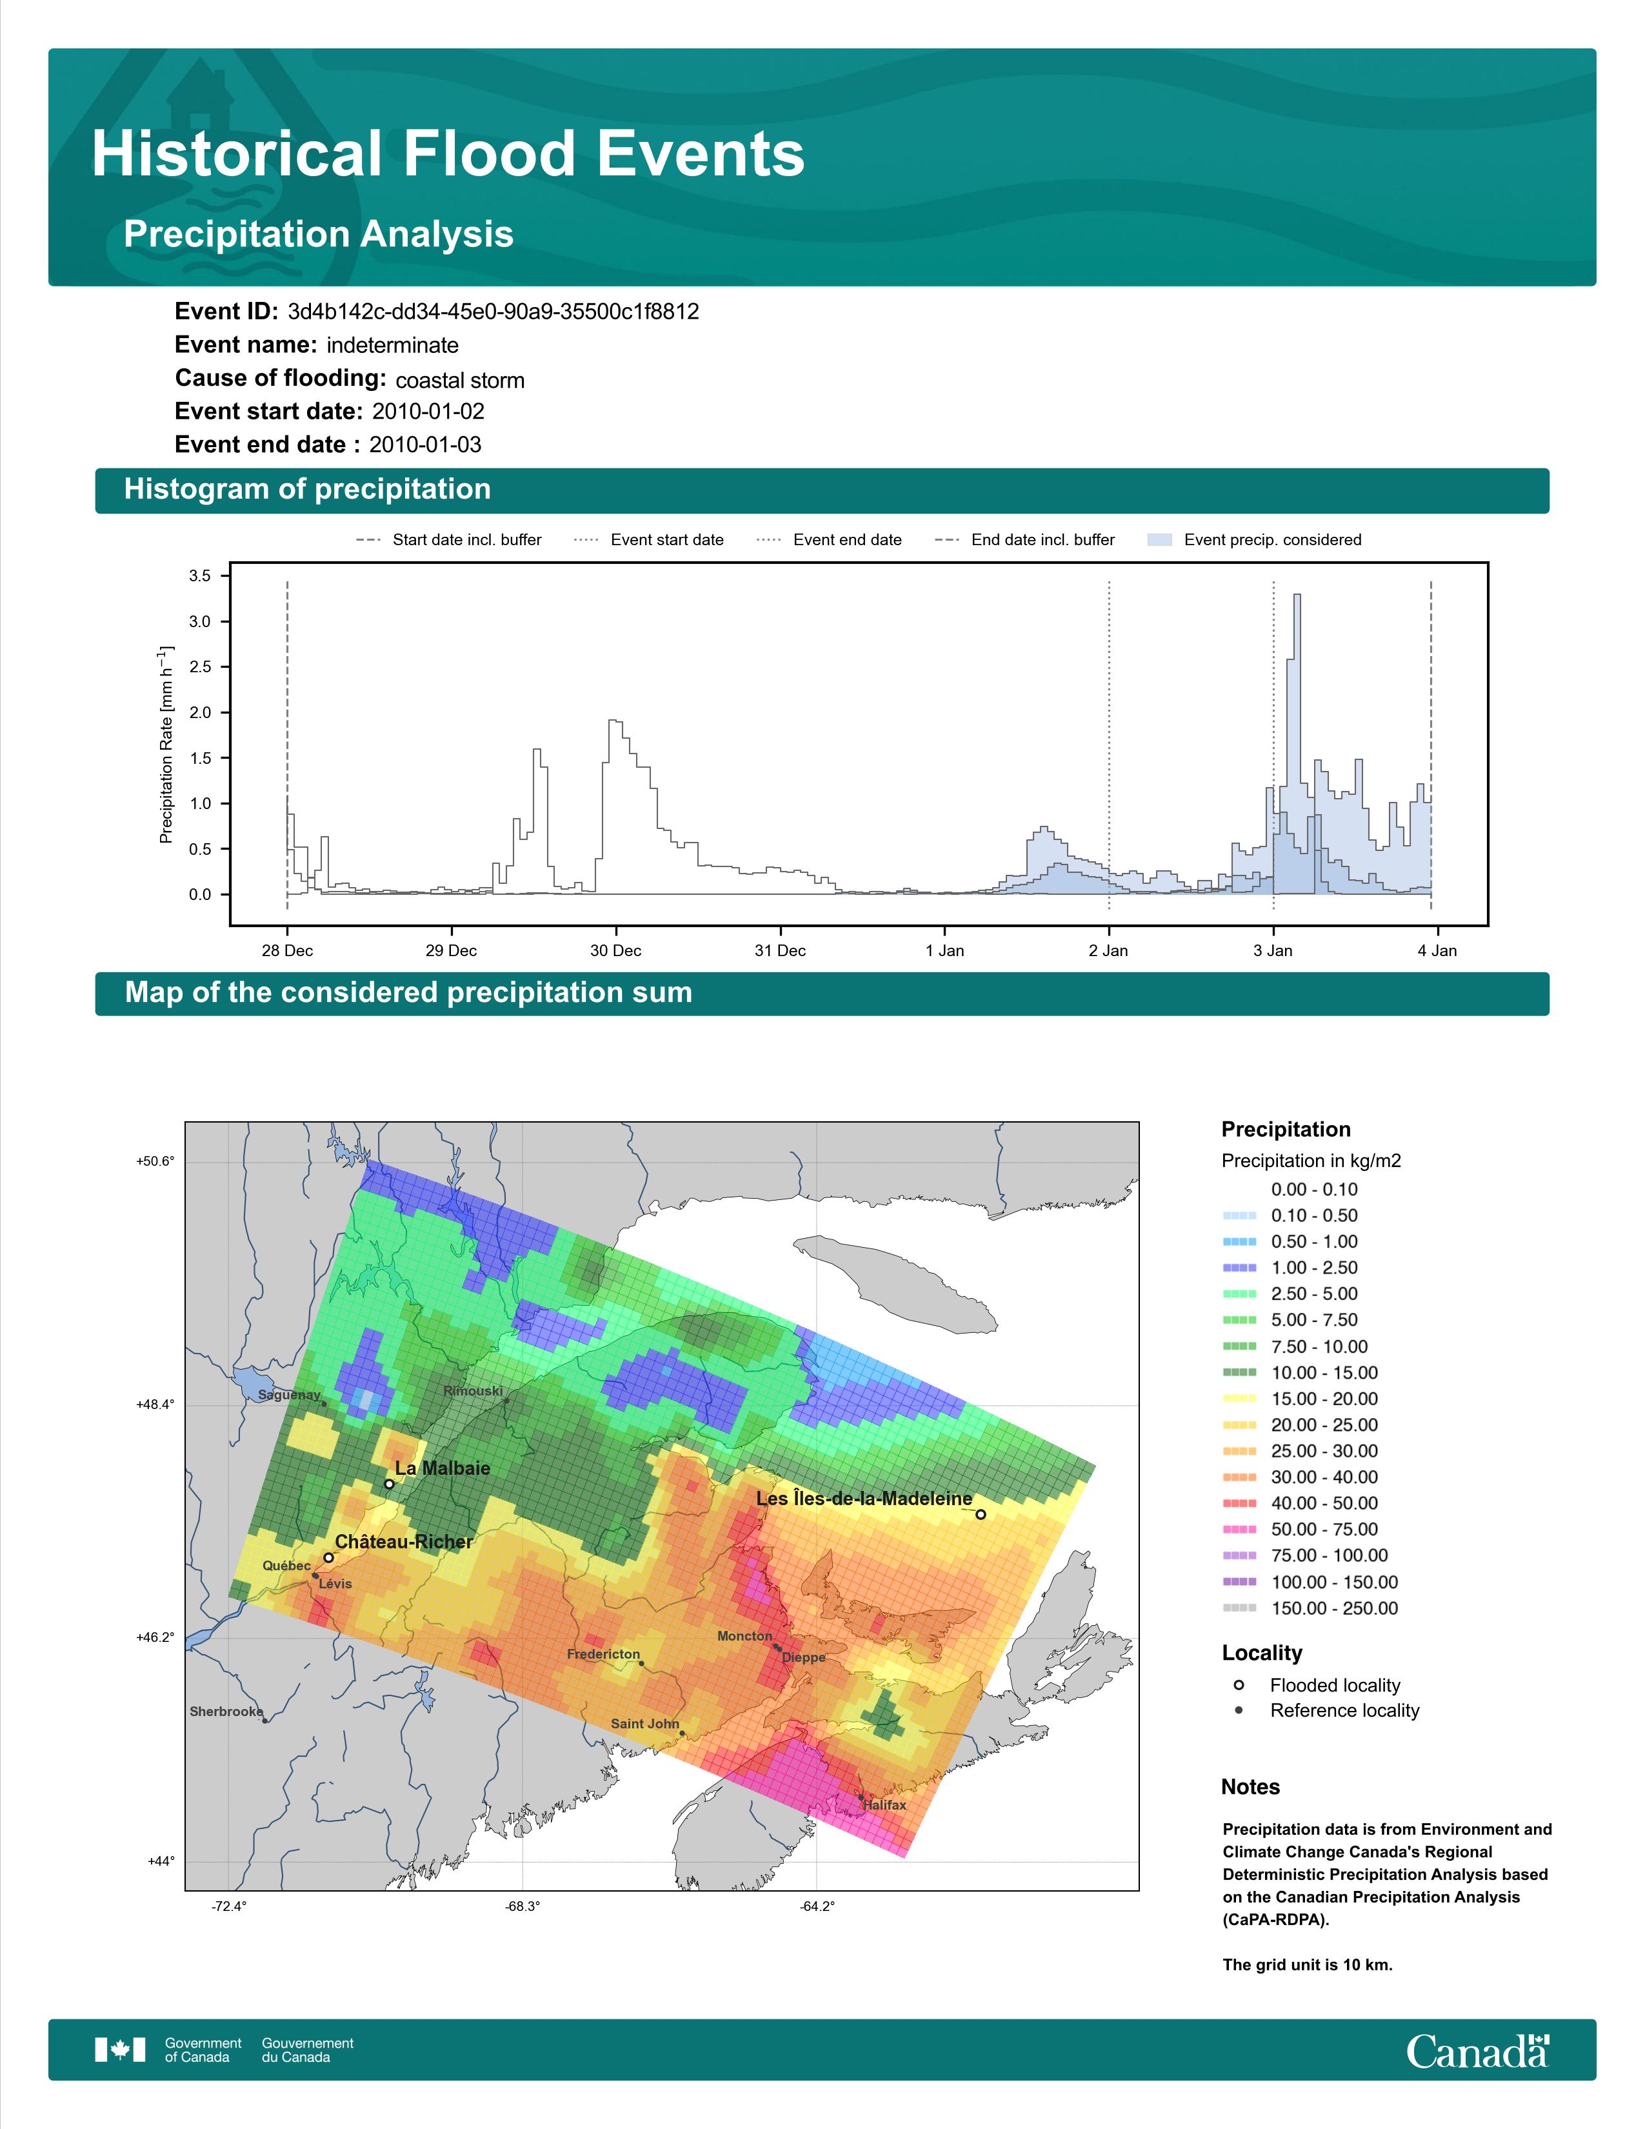This screenshot has width=1645, height=2129.
Task: Click the 15.00 - 20.00 legend swatch
Action: [1239, 1399]
